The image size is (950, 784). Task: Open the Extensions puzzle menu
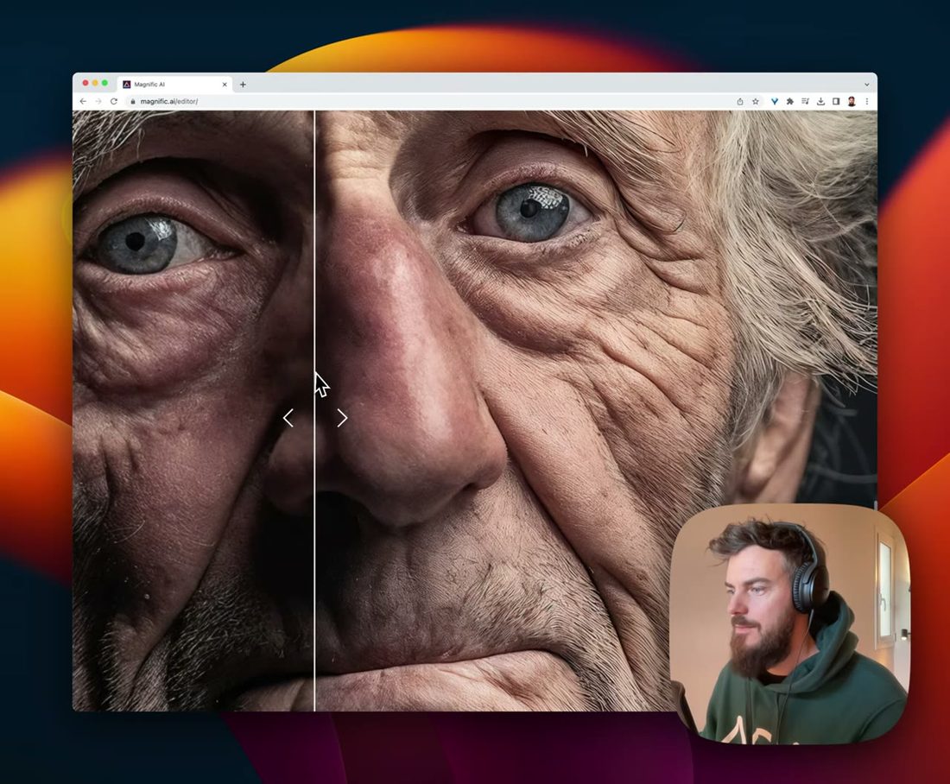[790, 102]
